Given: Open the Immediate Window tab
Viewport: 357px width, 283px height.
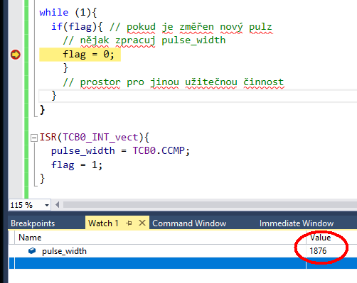Looking at the screenshot, I should (297, 223).
